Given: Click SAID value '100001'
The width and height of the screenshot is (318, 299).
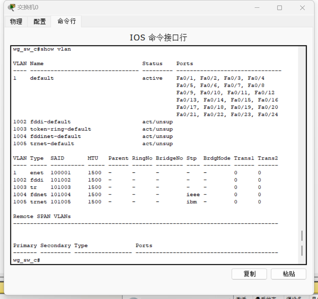Looking at the screenshot, I should [x=61, y=173].
